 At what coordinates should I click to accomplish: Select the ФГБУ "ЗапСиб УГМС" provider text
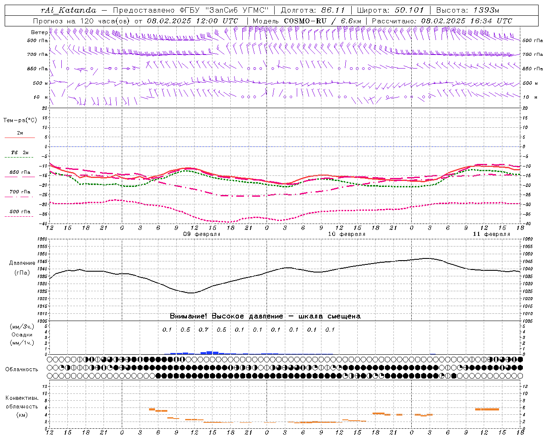228,10
